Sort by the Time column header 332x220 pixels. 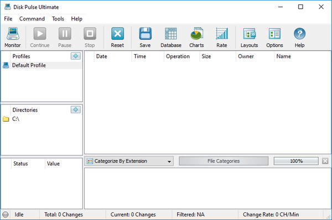click(148, 56)
